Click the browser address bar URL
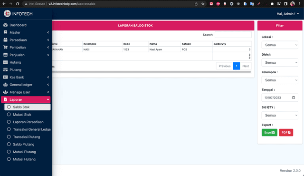 click(72, 4)
